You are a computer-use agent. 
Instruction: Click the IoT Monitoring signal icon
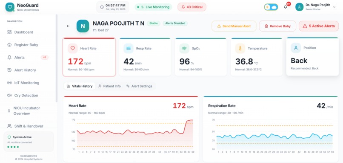tap(9, 83)
